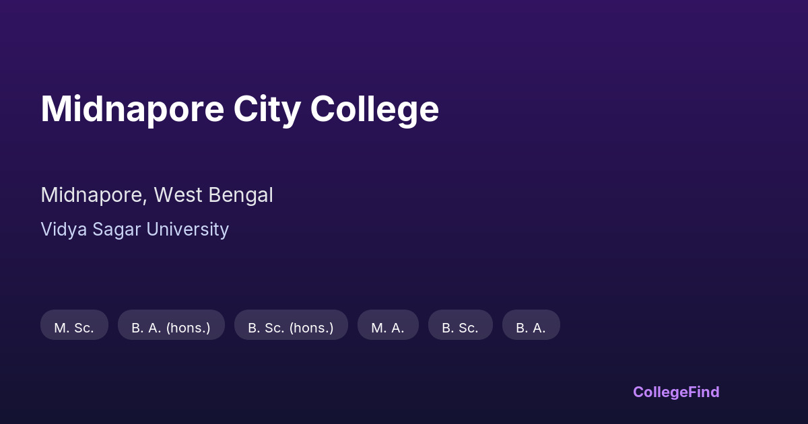Click the word University in affiliation line
The image size is (808, 424).
coord(187,229)
